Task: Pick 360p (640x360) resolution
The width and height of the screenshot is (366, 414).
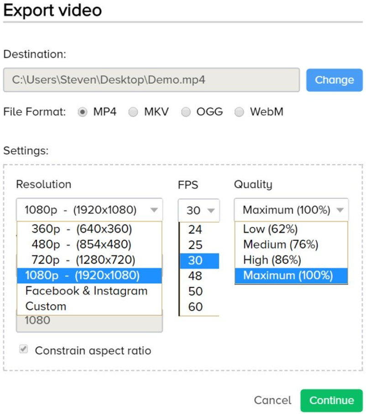Action: tap(89, 229)
